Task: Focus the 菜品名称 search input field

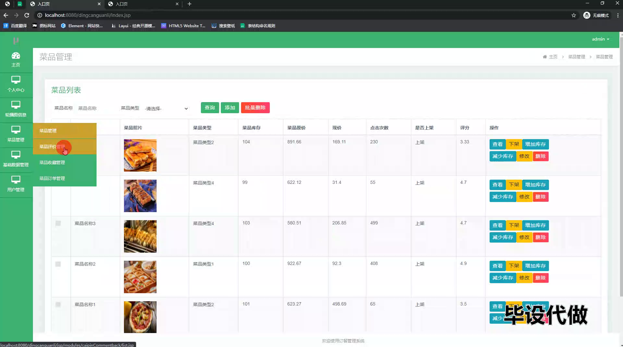Action: tap(96, 108)
